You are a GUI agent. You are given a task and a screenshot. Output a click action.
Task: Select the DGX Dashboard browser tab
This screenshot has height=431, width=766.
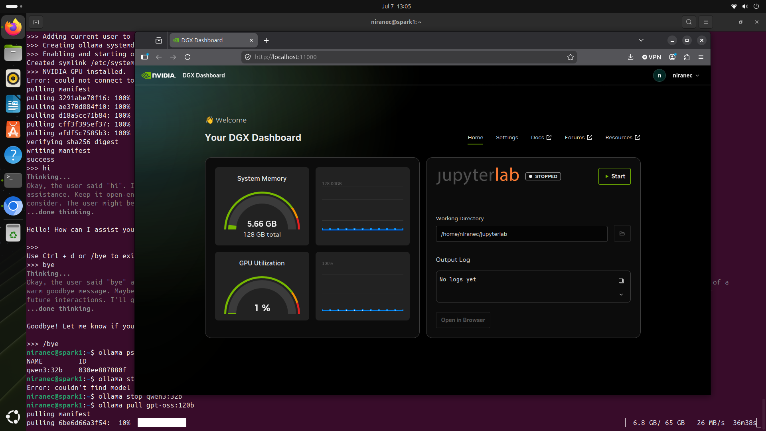(213, 40)
